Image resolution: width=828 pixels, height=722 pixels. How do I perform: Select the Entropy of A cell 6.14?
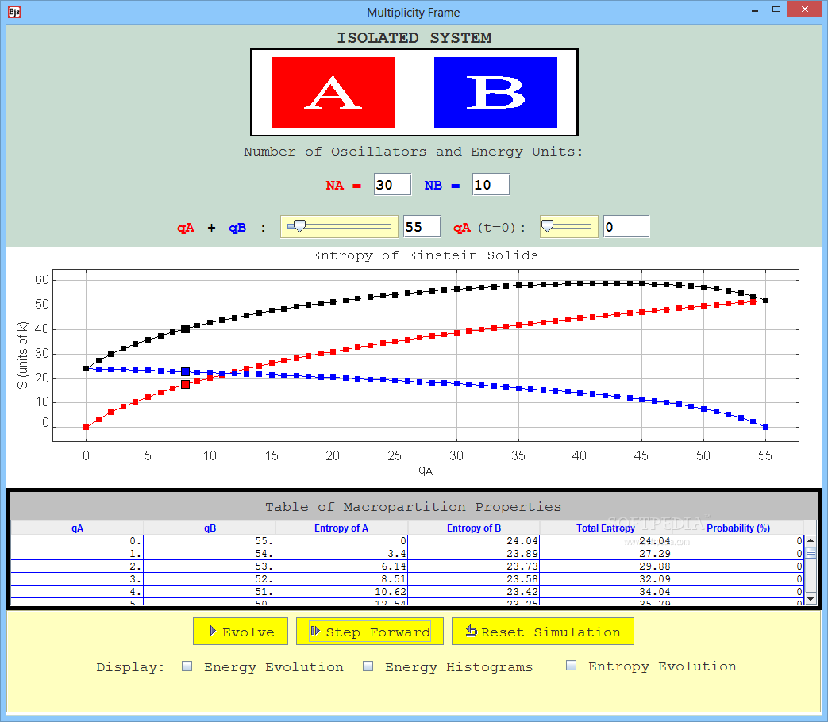pyautogui.click(x=341, y=566)
